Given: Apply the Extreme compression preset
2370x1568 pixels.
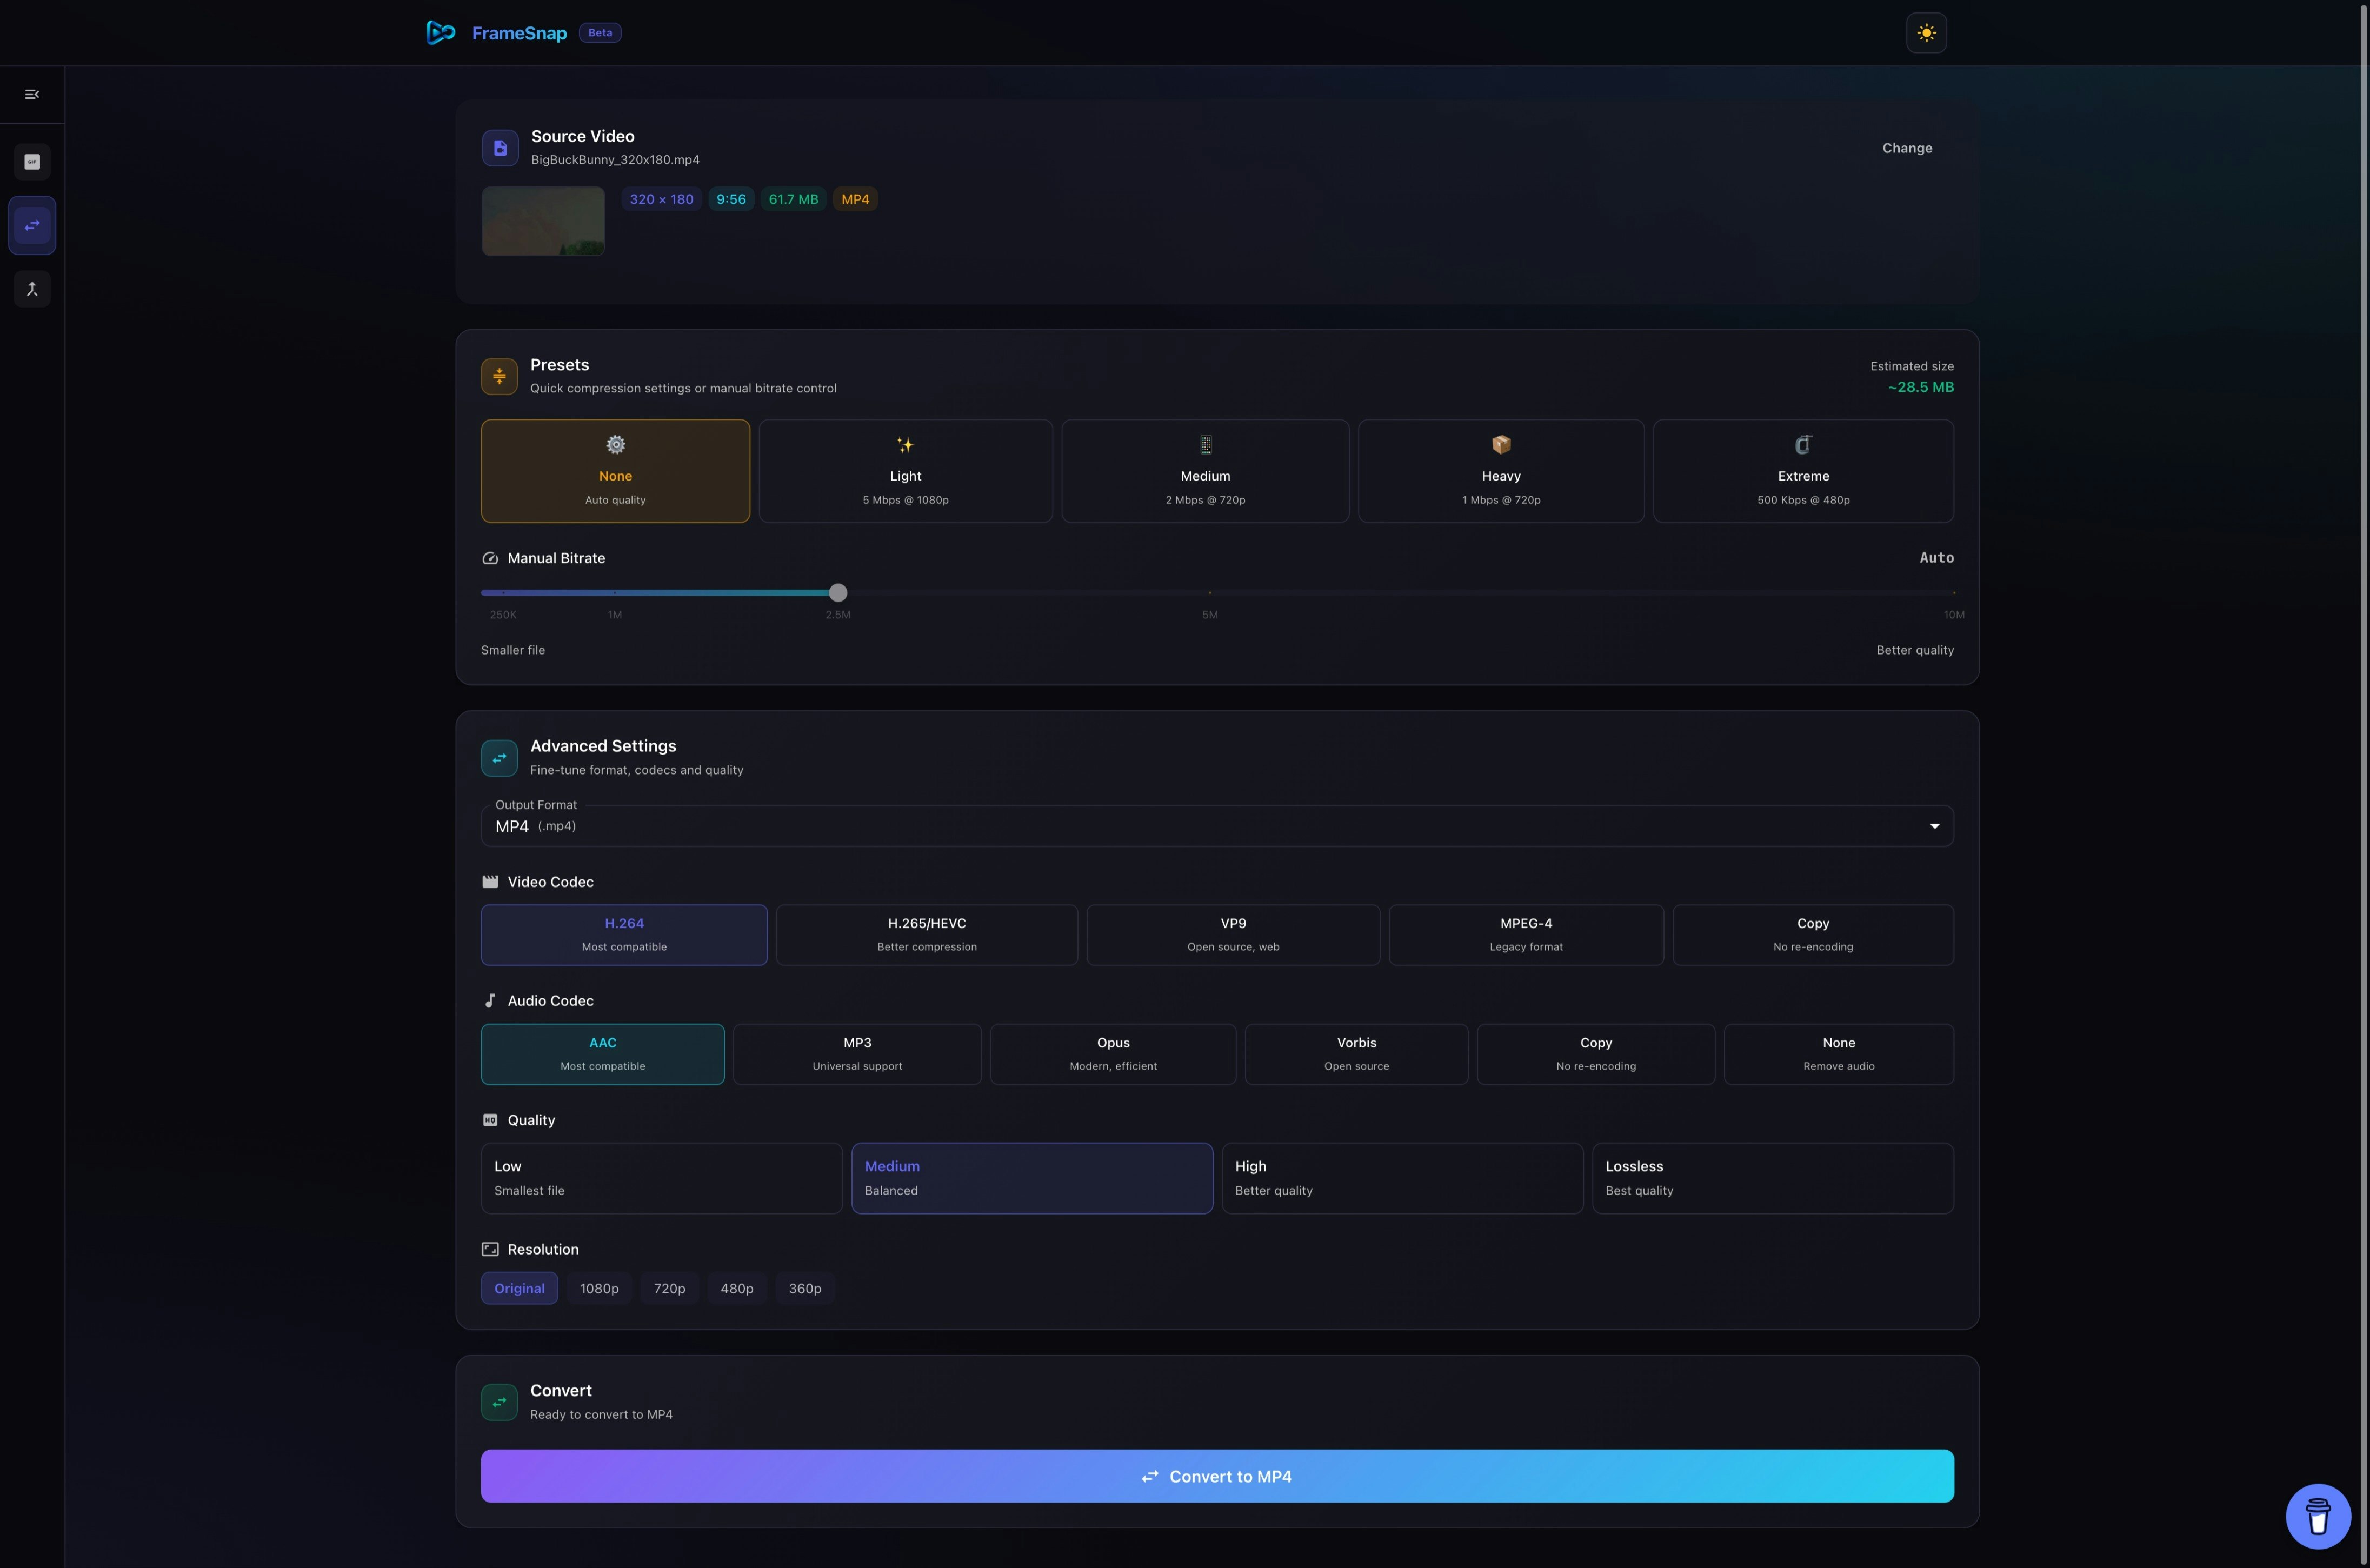Looking at the screenshot, I should click(1802, 471).
